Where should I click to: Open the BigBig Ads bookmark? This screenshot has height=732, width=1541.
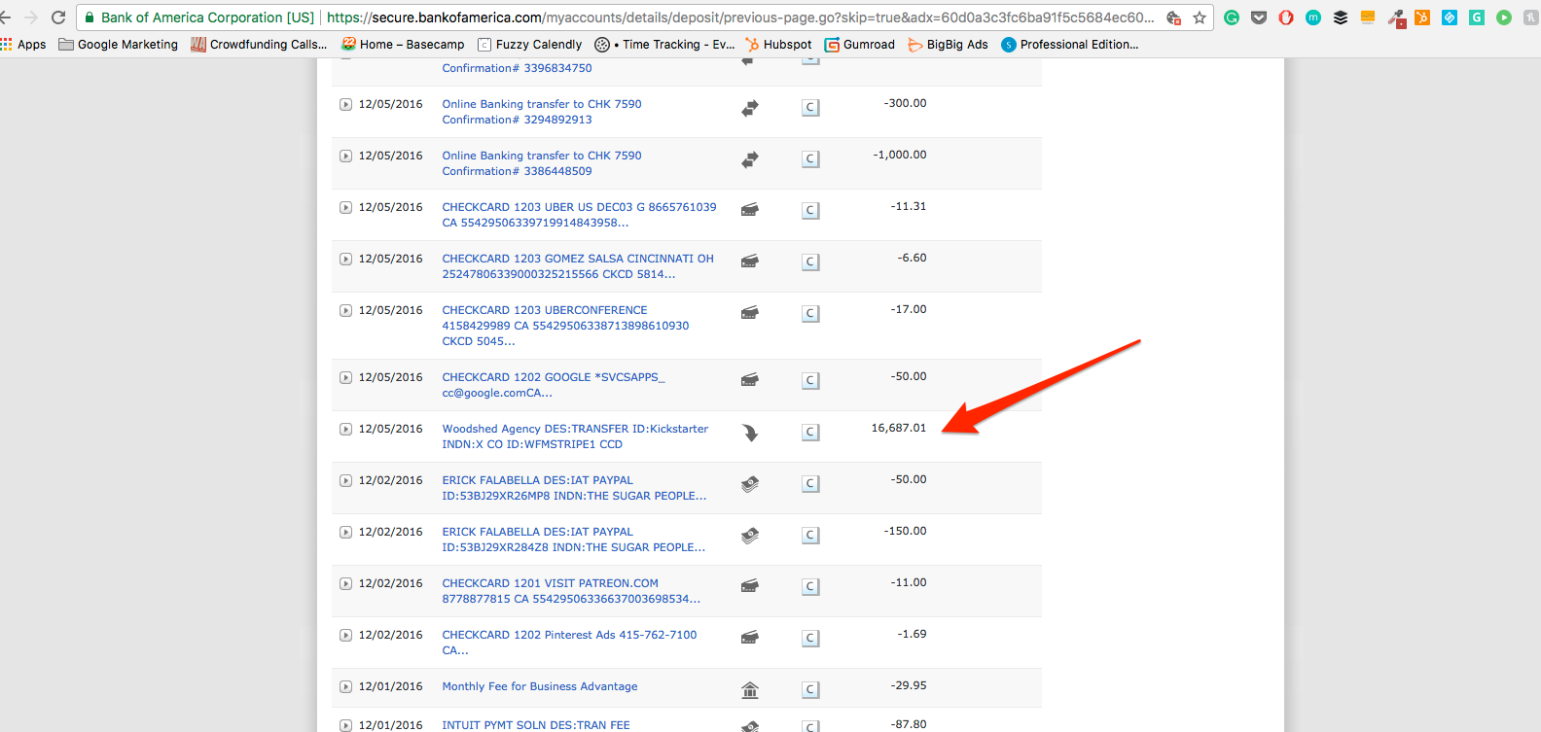[948, 45]
